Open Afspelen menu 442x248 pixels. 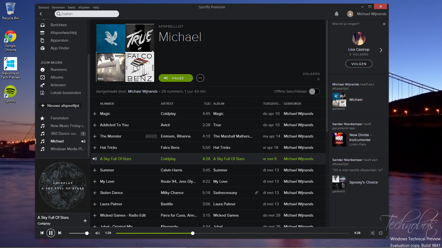(84, 7)
